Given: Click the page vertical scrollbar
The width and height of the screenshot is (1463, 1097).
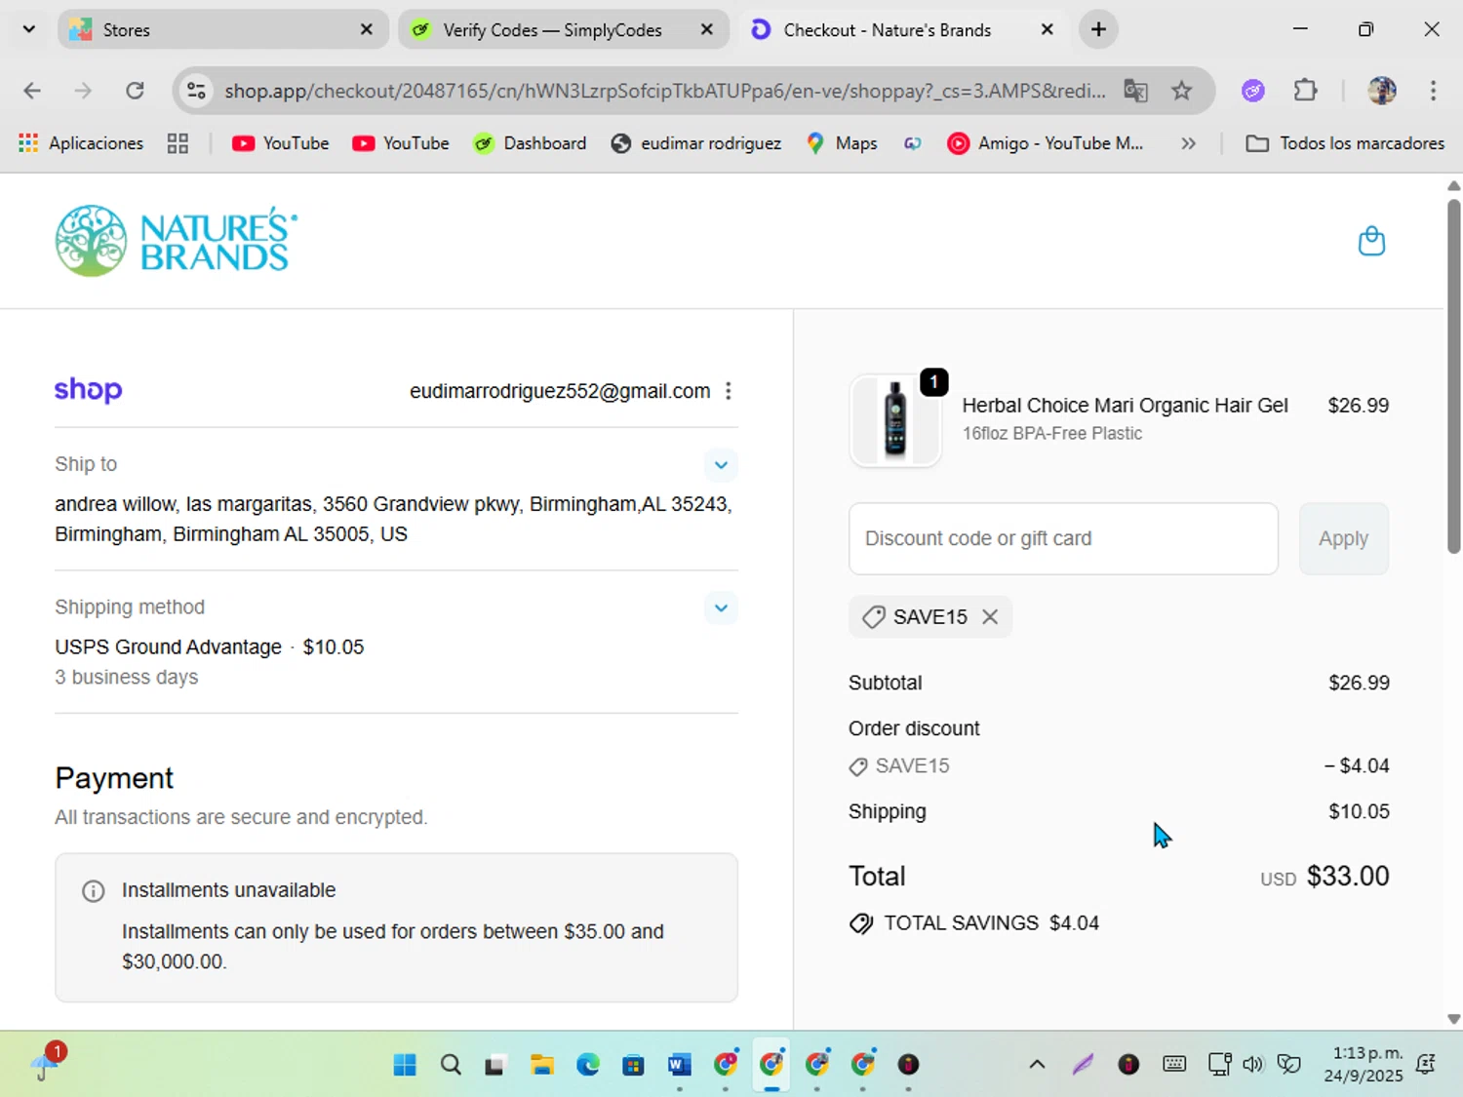Looking at the screenshot, I should [x=1453, y=376].
